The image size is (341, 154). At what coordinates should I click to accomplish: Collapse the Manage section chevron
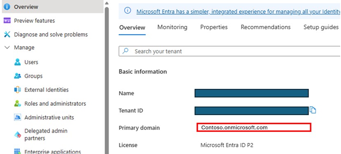coord(7,48)
